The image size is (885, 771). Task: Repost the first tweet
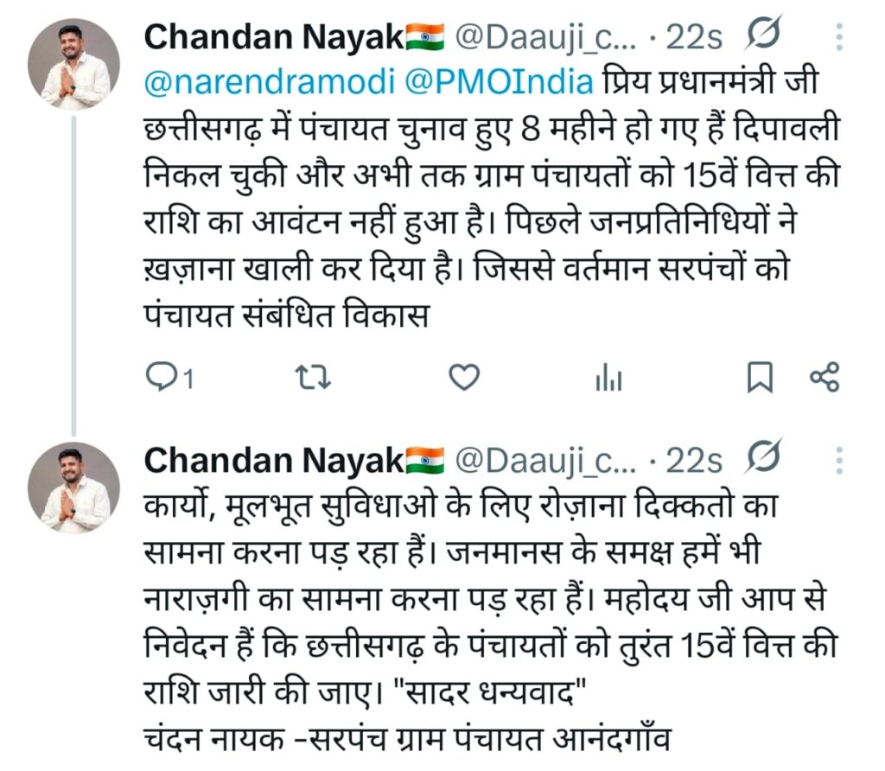(x=315, y=378)
